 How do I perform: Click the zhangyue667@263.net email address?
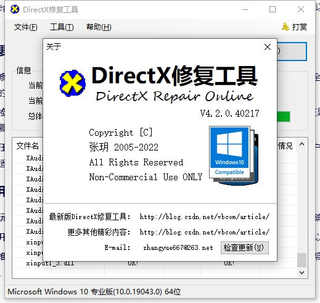178,247
